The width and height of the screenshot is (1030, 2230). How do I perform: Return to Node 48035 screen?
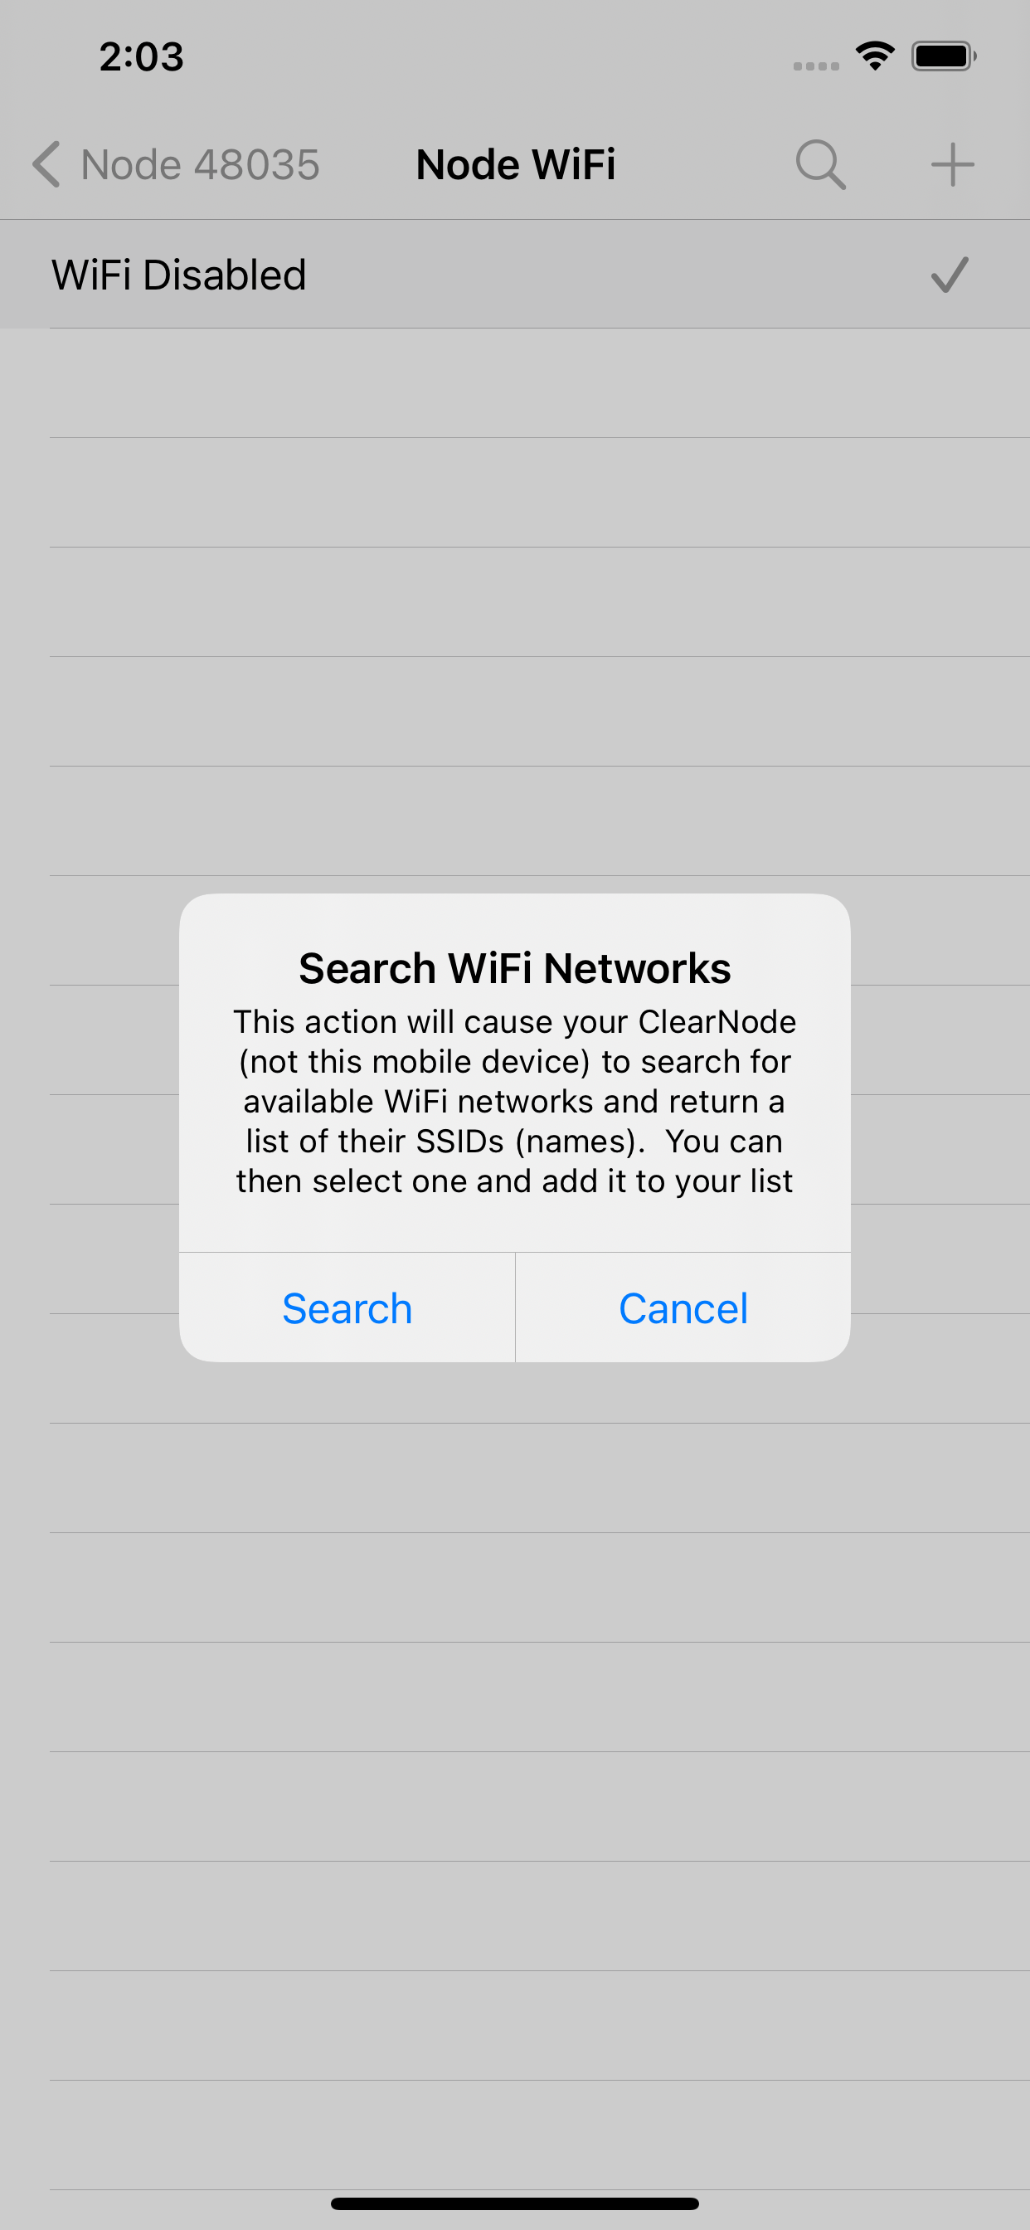[200, 164]
